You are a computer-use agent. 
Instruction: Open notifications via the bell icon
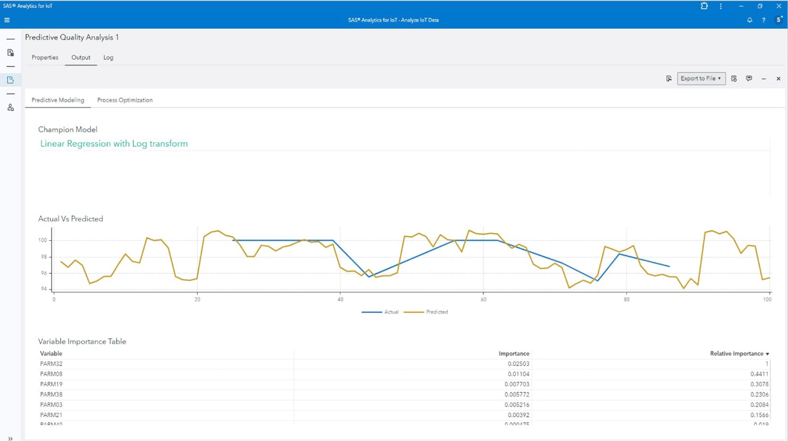(750, 20)
